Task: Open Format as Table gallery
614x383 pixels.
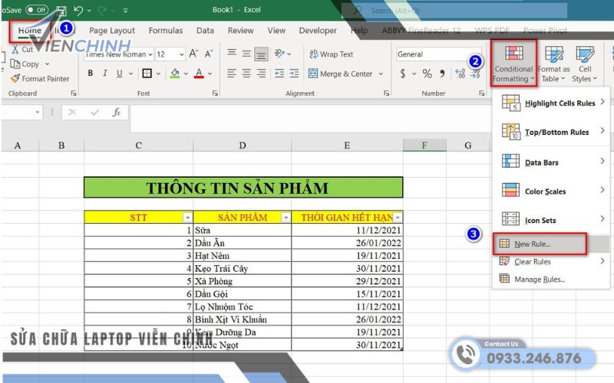Action: click(x=553, y=64)
